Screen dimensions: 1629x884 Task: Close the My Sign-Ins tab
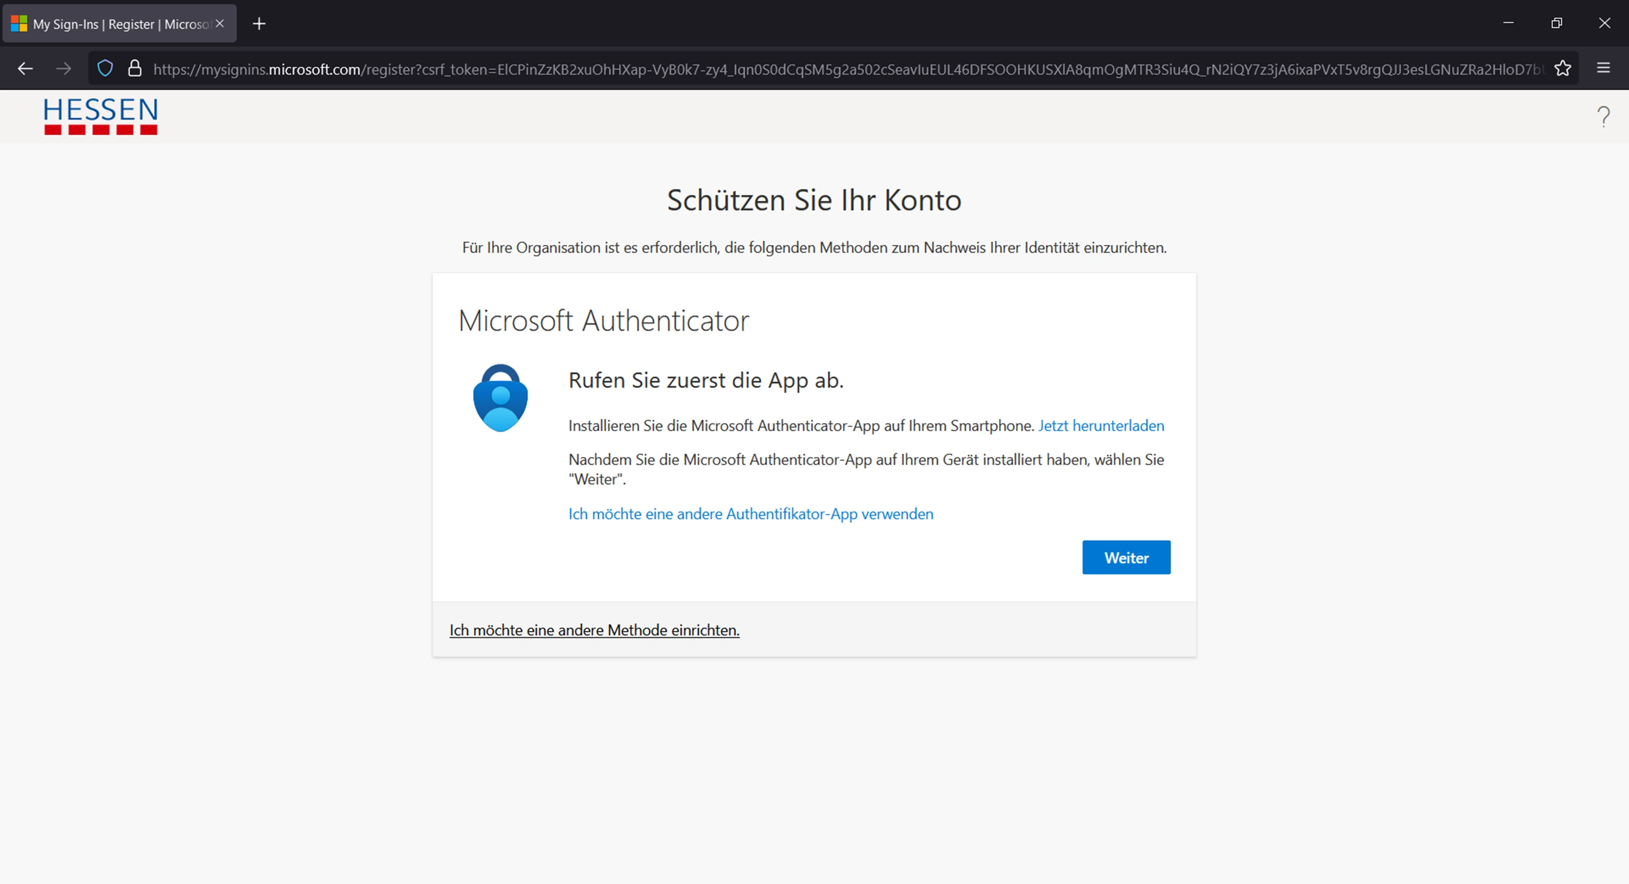tap(220, 23)
